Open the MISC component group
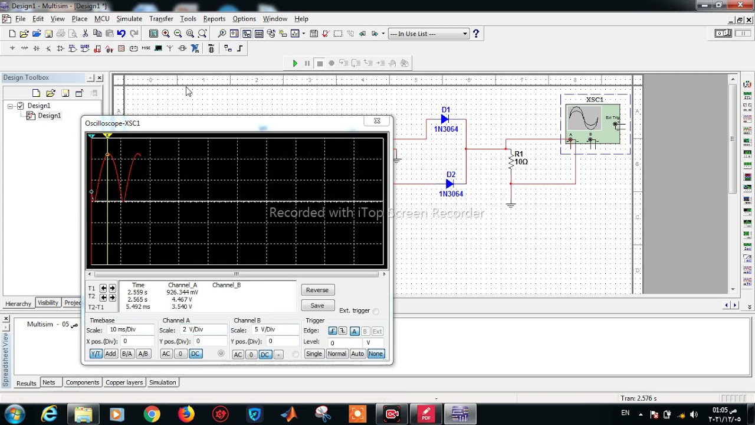 pyautogui.click(x=146, y=48)
